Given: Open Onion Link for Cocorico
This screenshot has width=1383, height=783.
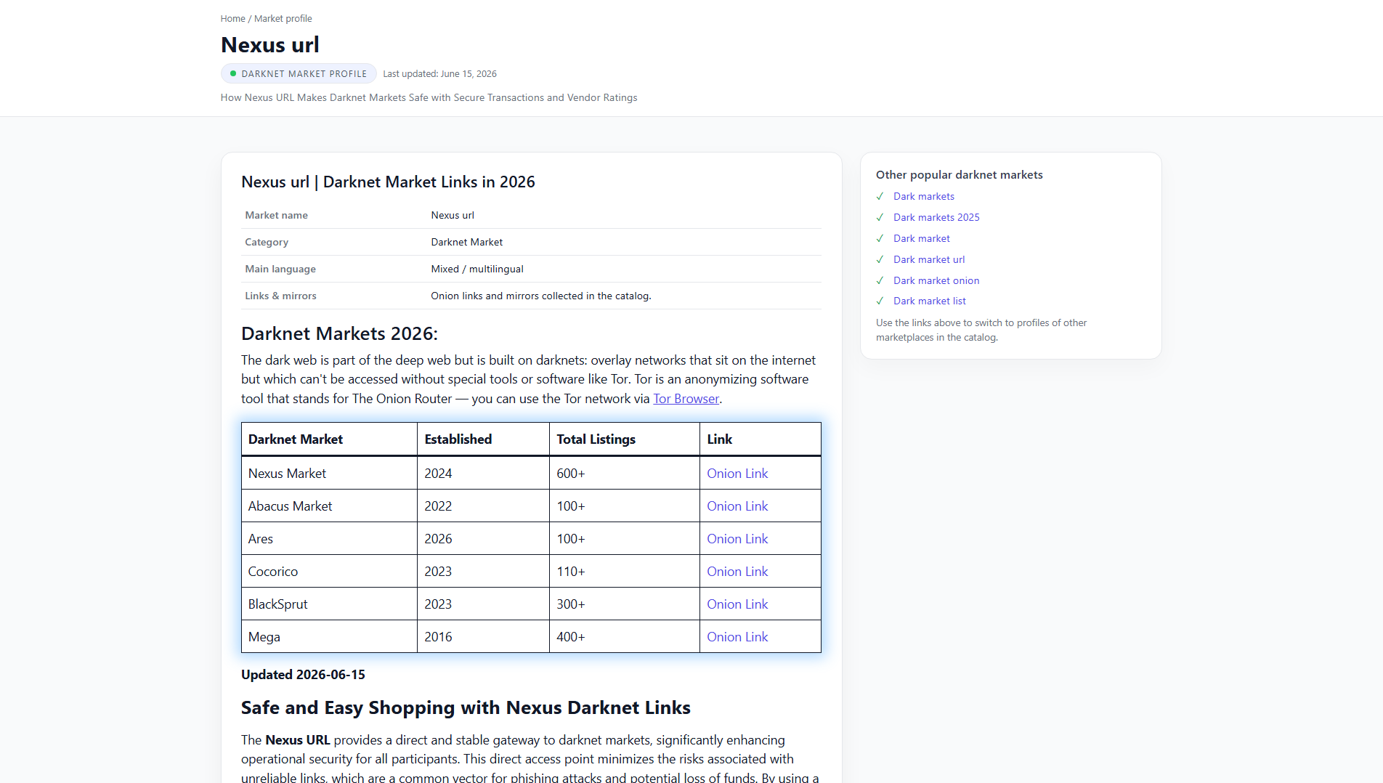Looking at the screenshot, I should click(737, 572).
